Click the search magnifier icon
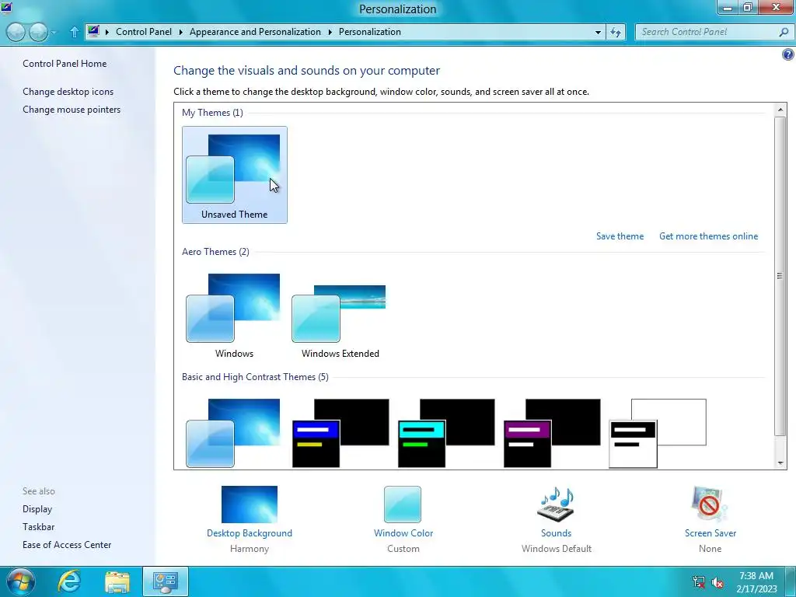 point(784,32)
